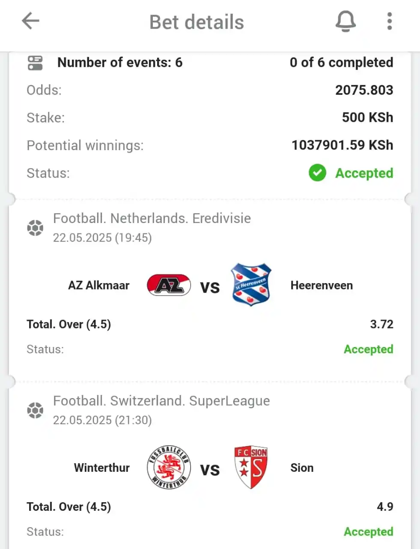The width and height of the screenshot is (420, 549).
Task: Tap the 4.9 odds for Winterthur match
Action: (385, 507)
